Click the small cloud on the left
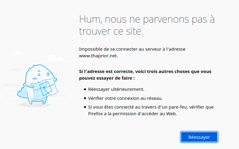Viewport: 239px width, 149px height. tap(19, 52)
